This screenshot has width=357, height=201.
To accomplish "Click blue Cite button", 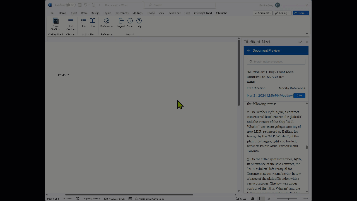I will coord(299,95).
